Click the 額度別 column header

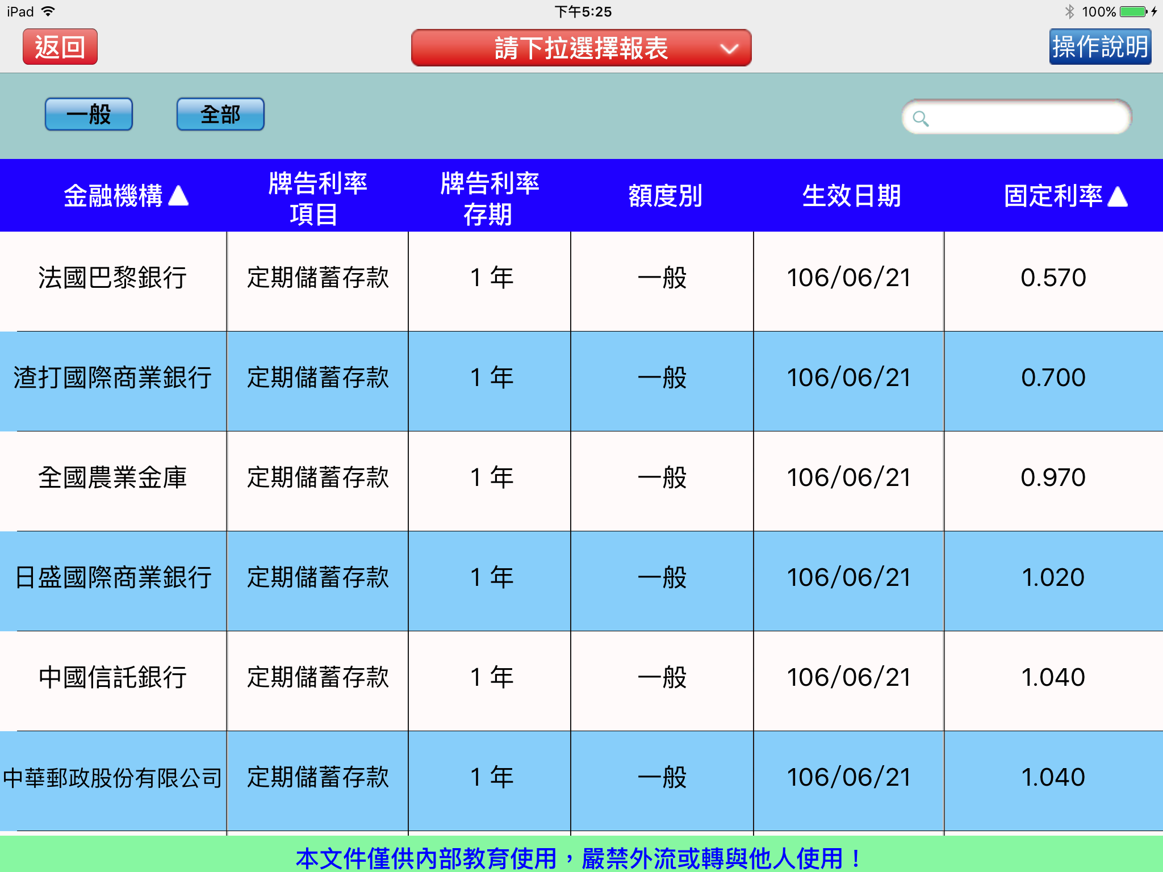(x=665, y=196)
